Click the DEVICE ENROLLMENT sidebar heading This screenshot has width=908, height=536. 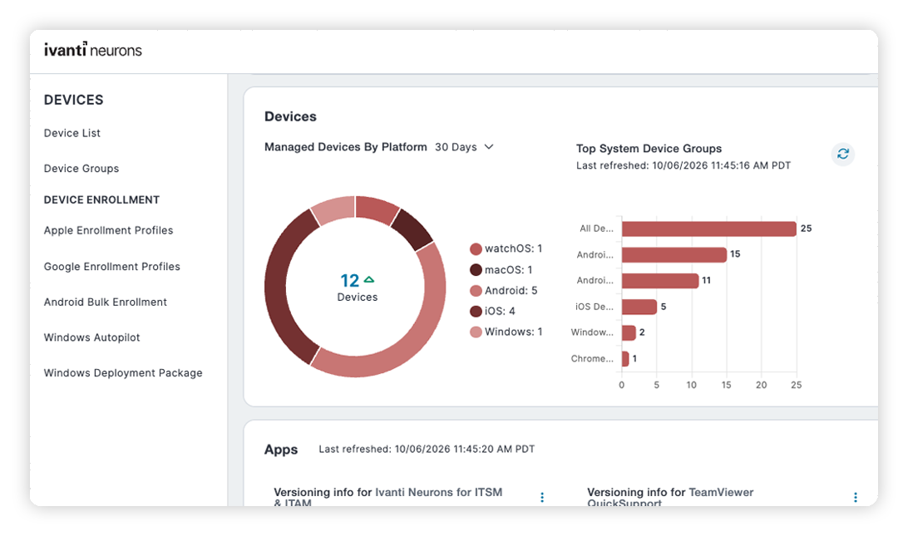102,199
